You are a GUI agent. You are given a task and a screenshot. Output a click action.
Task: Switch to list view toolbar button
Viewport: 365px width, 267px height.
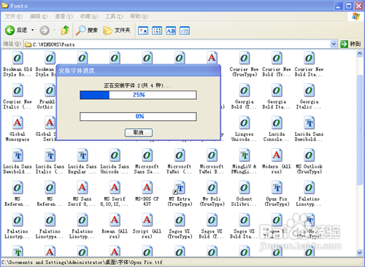tap(157, 31)
